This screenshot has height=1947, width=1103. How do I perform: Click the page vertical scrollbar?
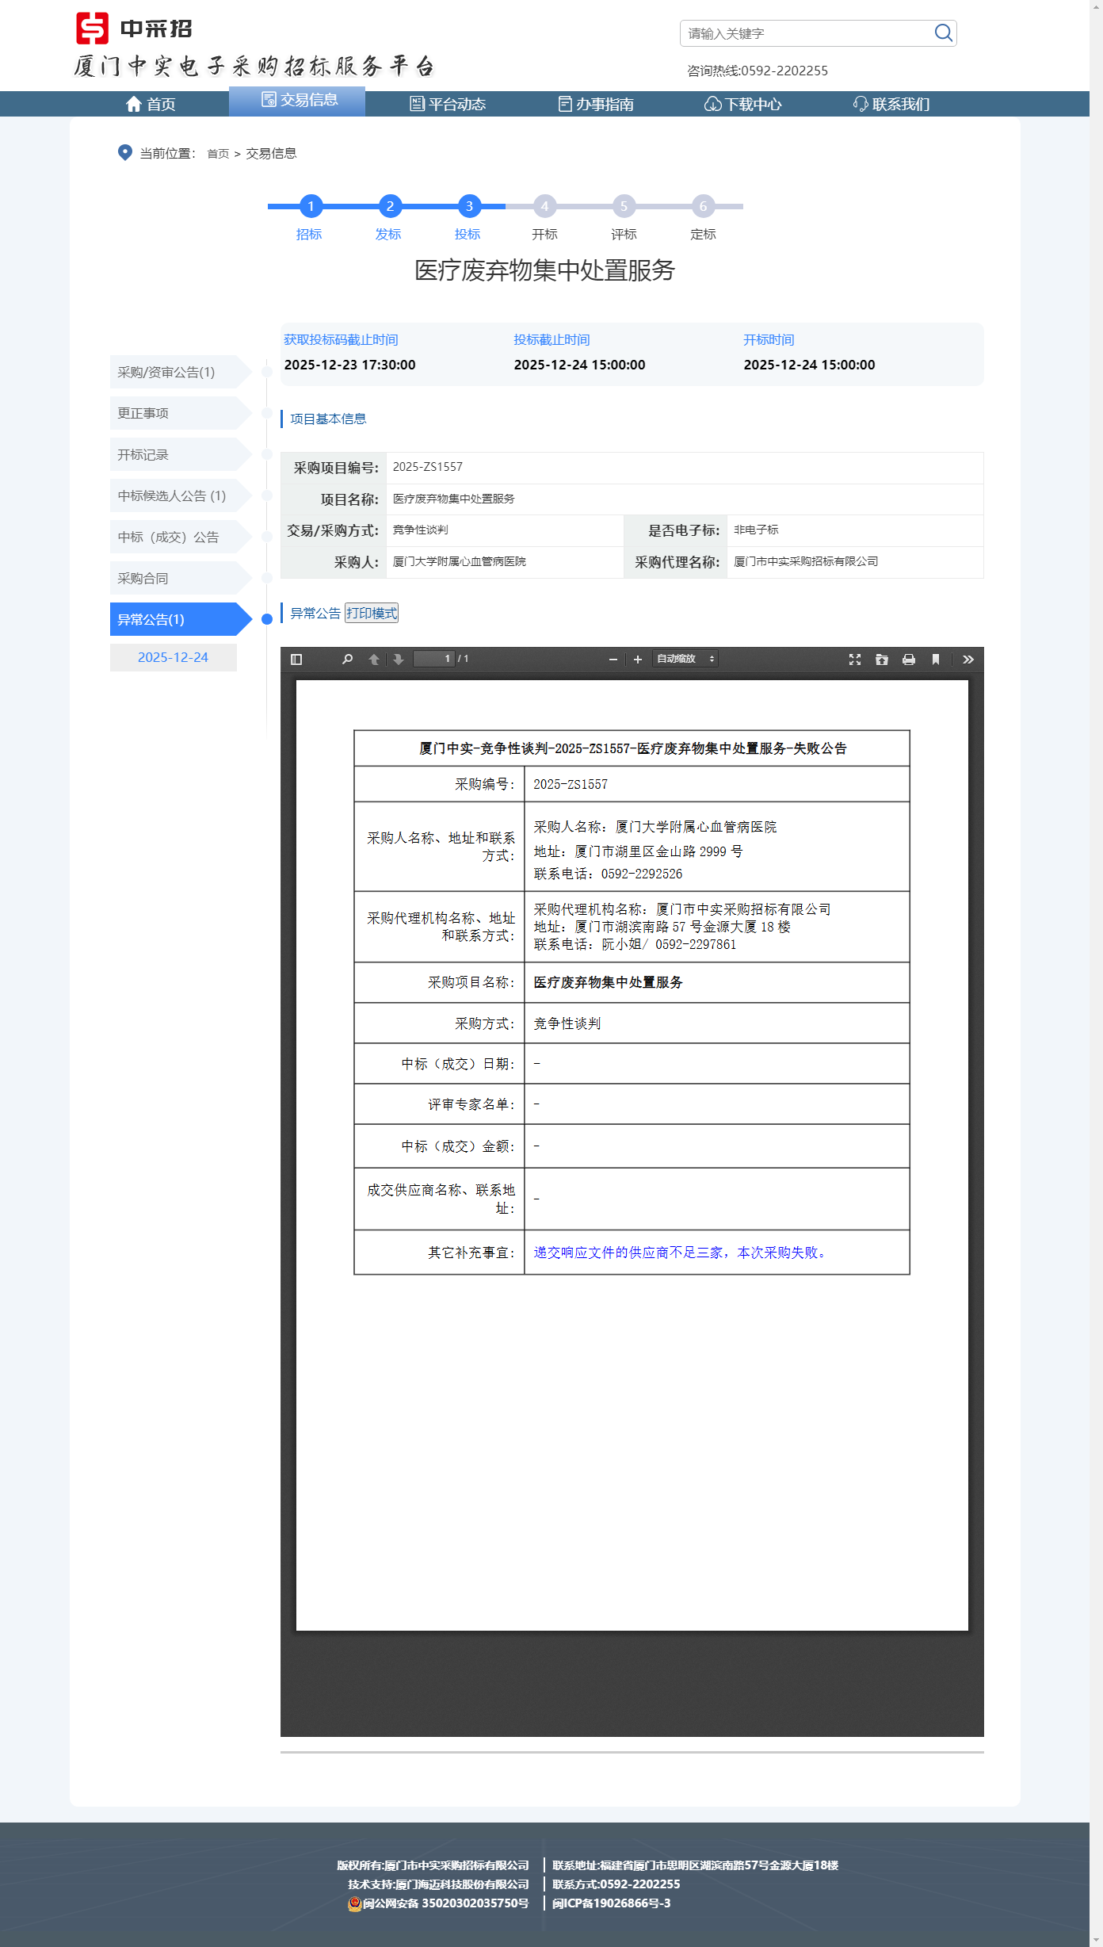(1096, 973)
